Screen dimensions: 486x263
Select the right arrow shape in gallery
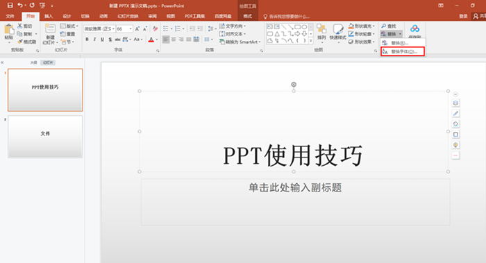click(x=298, y=34)
